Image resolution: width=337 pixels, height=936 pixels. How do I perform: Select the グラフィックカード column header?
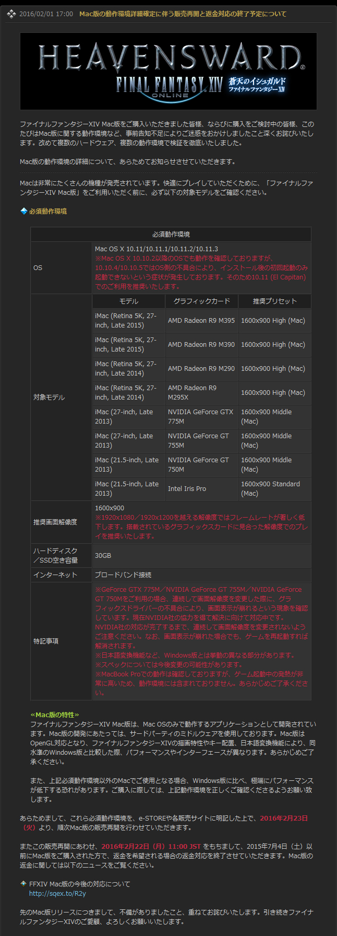(201, 301)
